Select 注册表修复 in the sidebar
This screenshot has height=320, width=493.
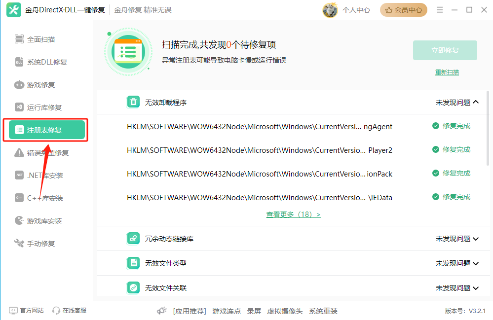coord(46,130)
